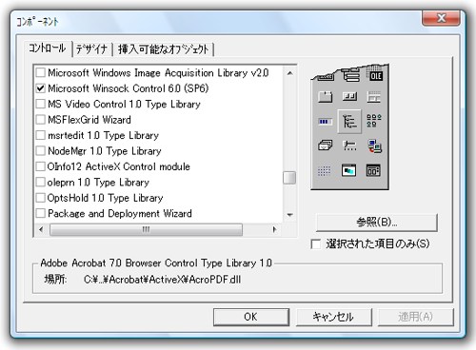This screenshot has width=476, height=350.
Task: Click the blue ProgressBar icon in toolbox picture
Action: tap(325, 122)
